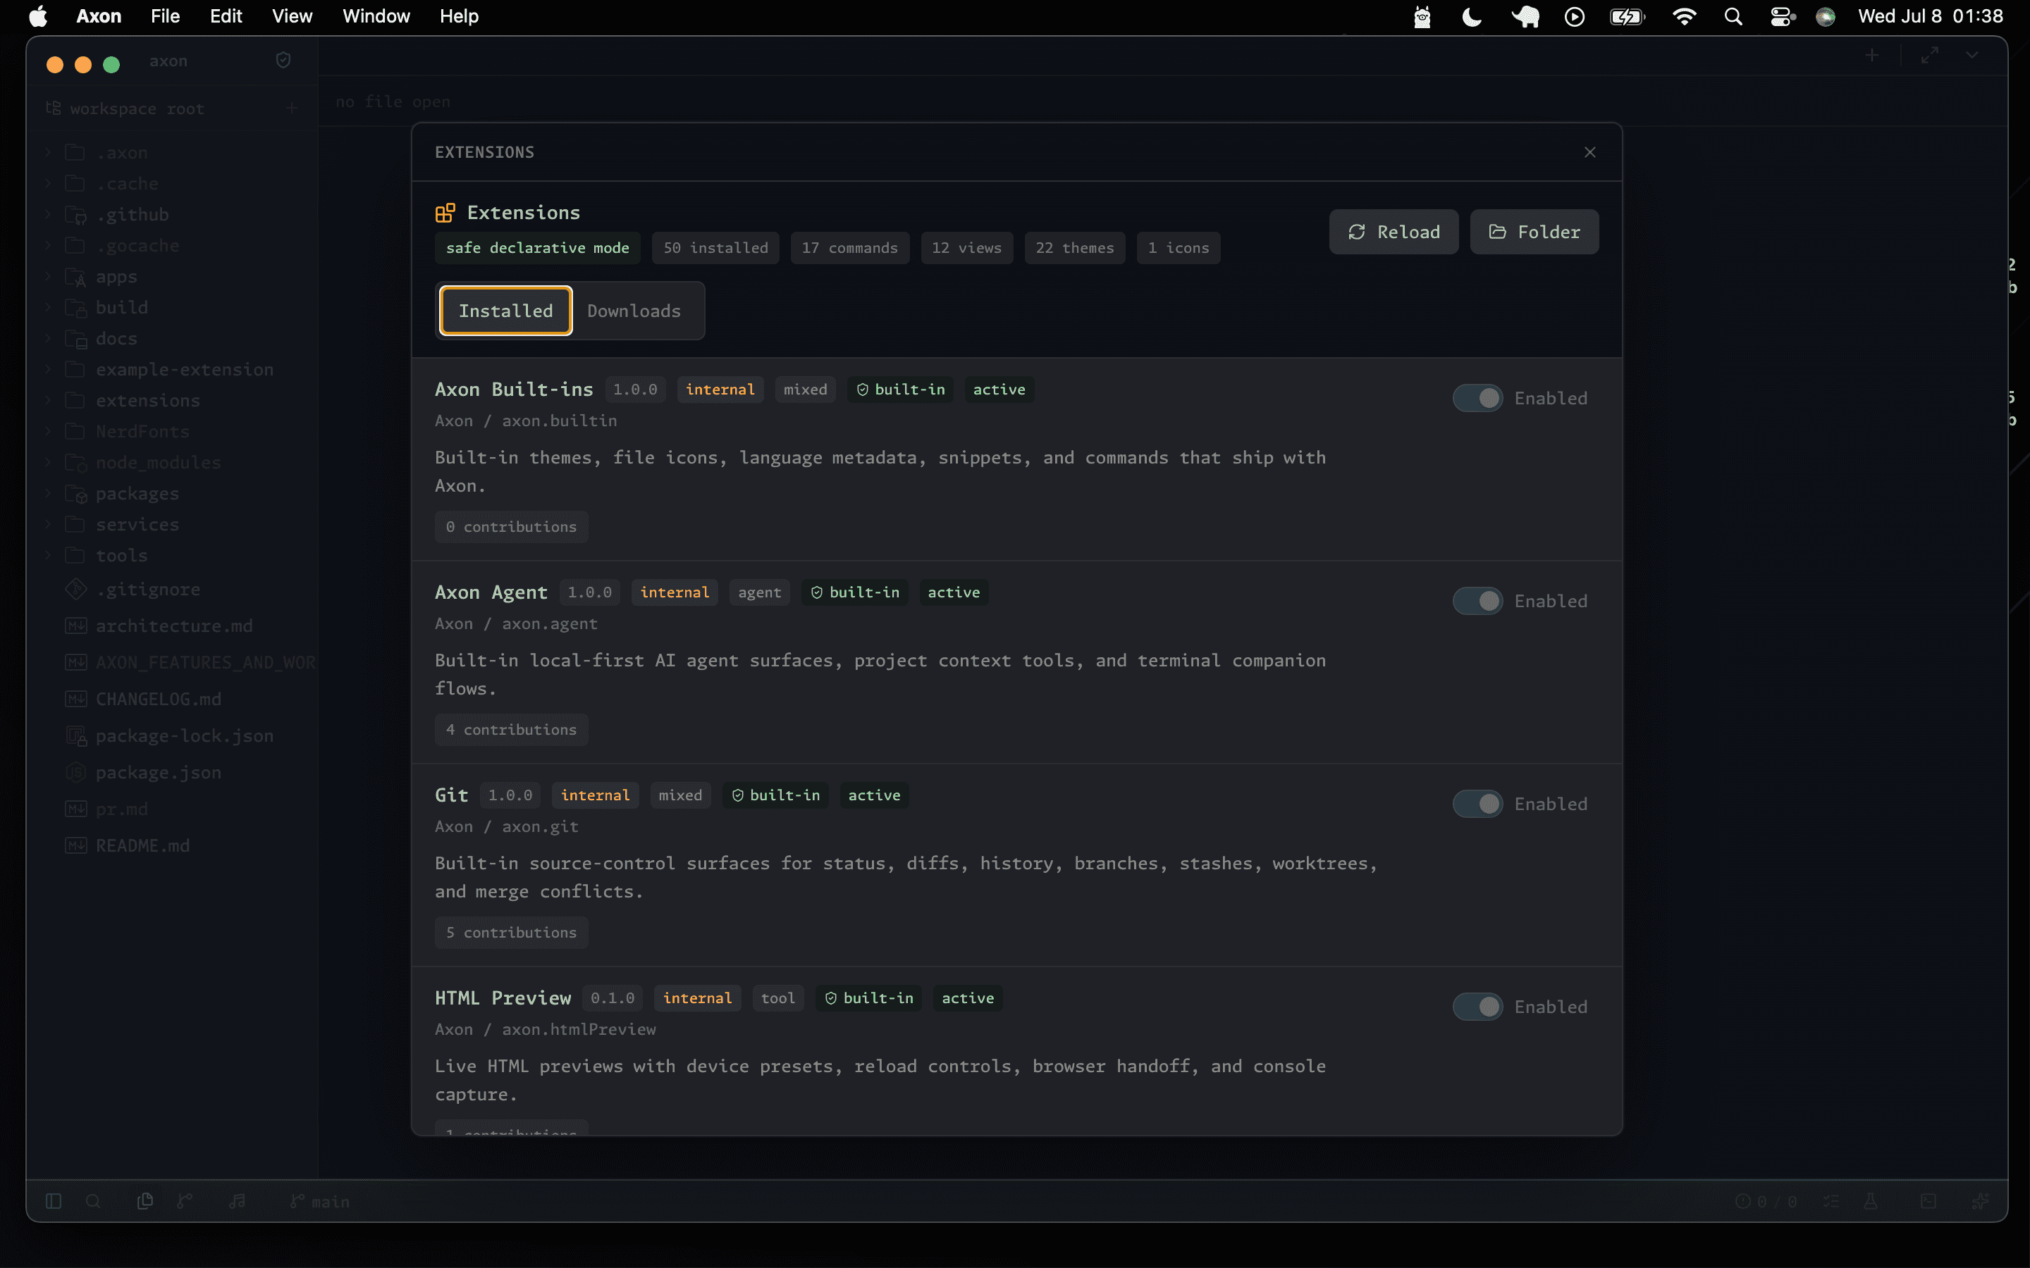The image size is (2030, 1268).
Task: Click the expand arrows icon in editor header
Action: (x=1930, y=56)
